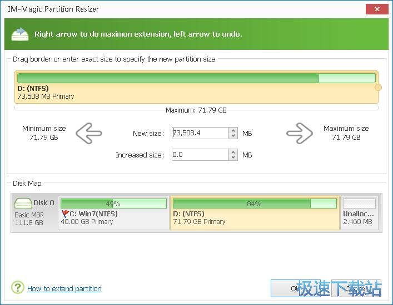
Task: Click the Minimum size 71.79 GB label
Action: click(x=44, y=133)
